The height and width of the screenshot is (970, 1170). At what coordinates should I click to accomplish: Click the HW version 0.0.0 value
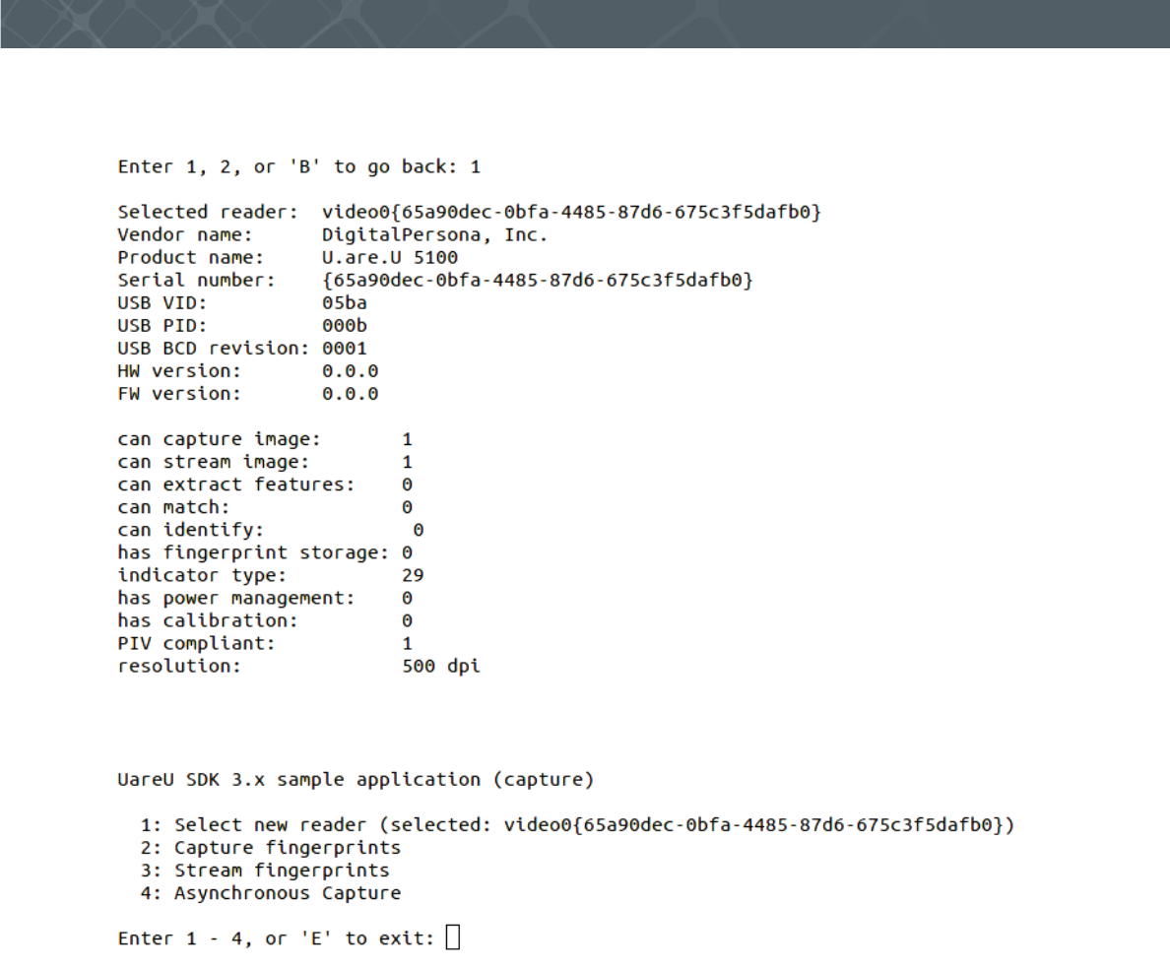coord(350,371)
